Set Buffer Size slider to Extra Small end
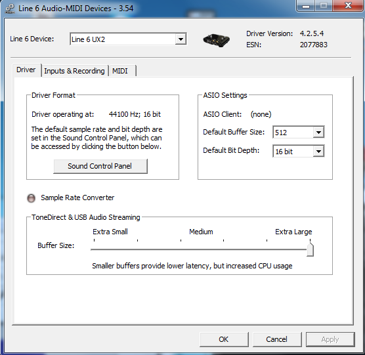 (95, 249)
